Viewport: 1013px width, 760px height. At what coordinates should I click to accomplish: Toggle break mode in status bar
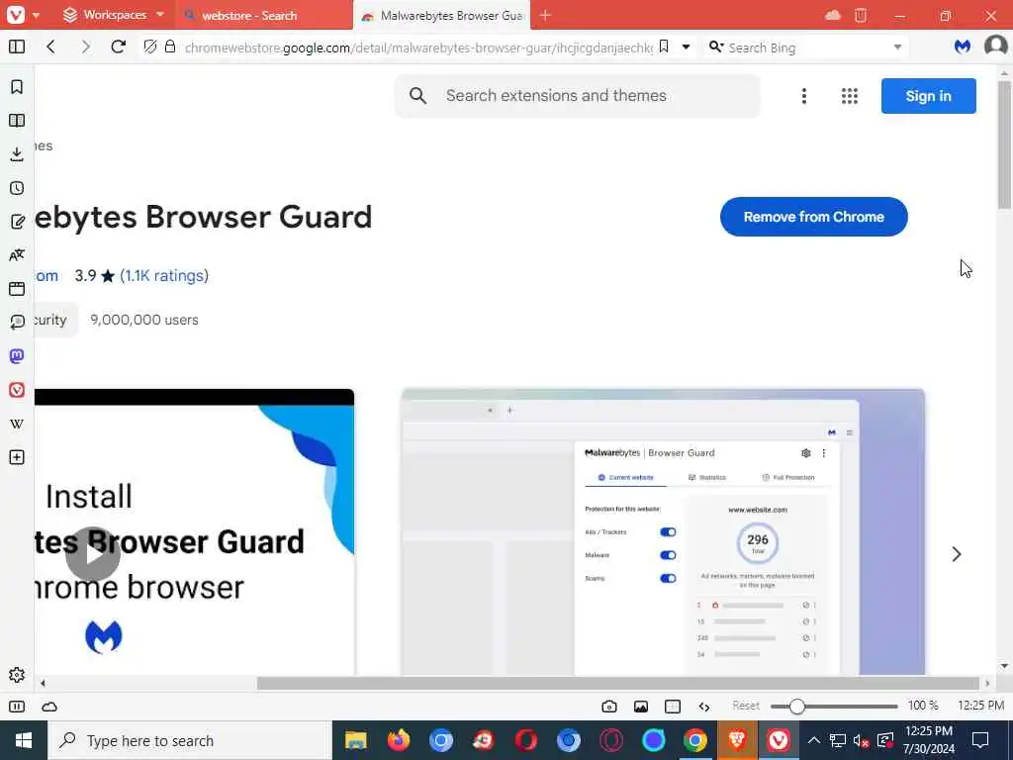point(17,707)
